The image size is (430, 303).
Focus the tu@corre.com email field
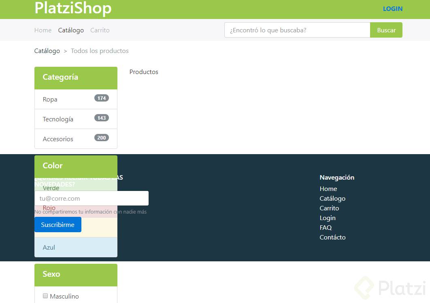point(92,198)
